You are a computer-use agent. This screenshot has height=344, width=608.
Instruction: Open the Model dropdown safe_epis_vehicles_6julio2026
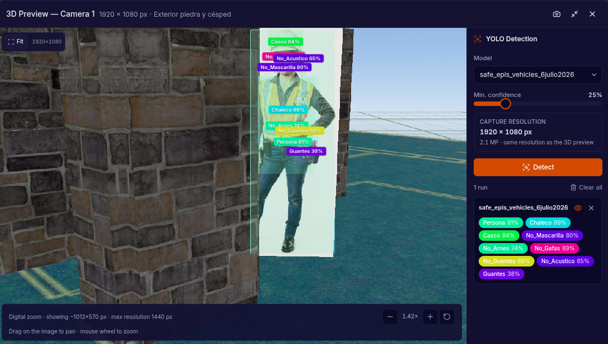point(538,75)
